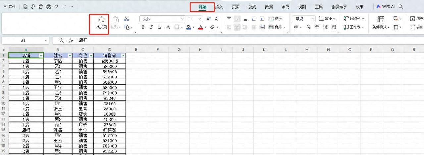Switch to the 页面 (Page) tab

[236, 7]
